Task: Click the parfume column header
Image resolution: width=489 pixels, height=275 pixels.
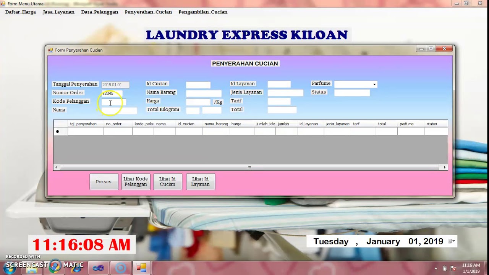Action: click(x=411, y=124)
